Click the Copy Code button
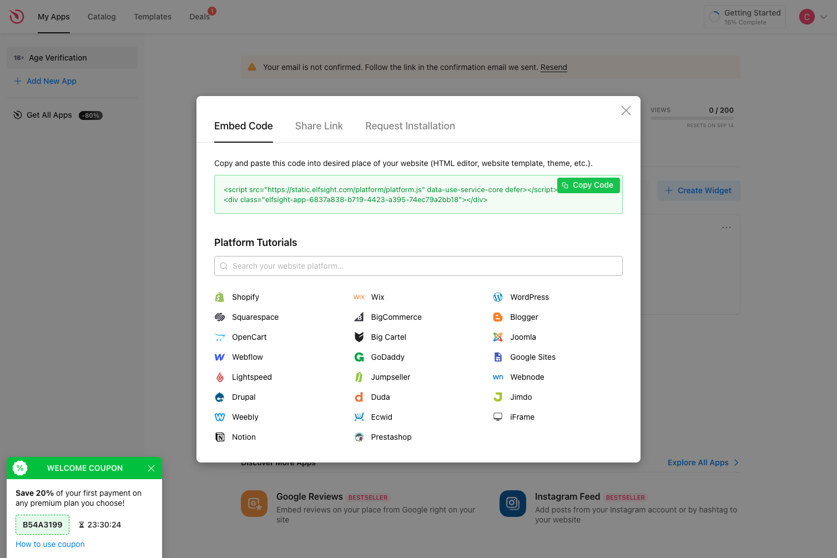837x558 pixels. coord(588,185)
